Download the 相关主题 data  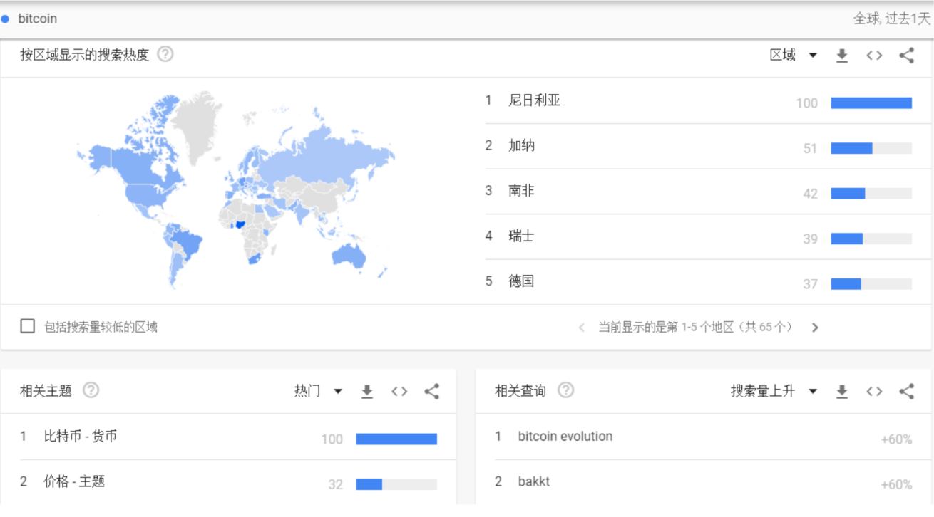point(367,391)
